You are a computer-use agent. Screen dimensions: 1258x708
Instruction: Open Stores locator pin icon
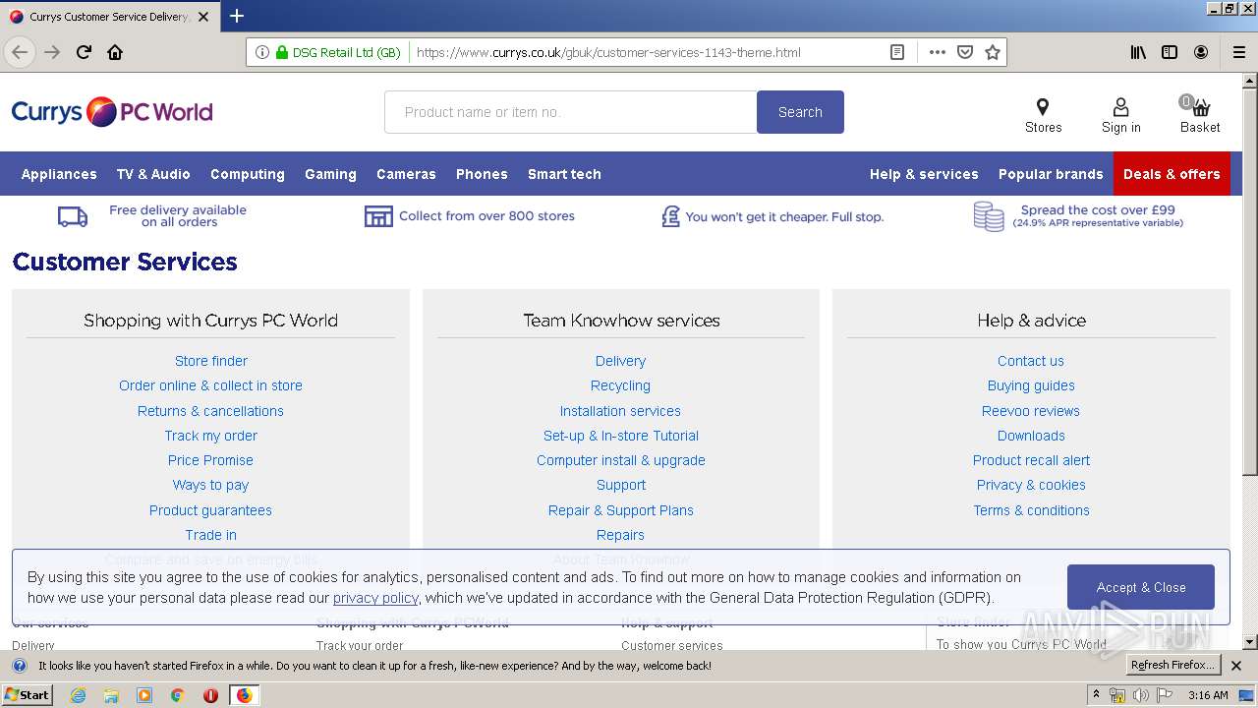click(x=1043, y=106)
